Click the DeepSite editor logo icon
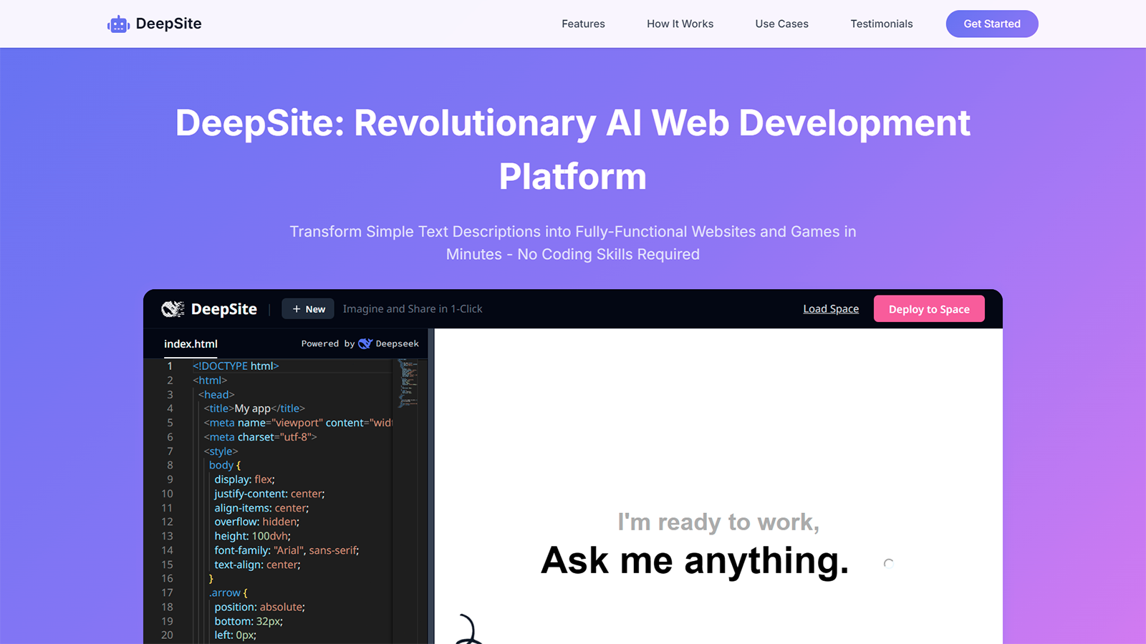1146x644 pixels. 173,309
